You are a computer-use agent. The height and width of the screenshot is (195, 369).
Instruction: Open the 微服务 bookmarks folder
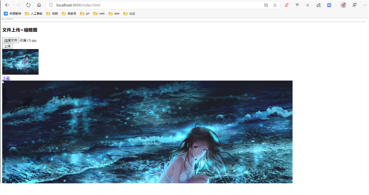coord(69,14)
